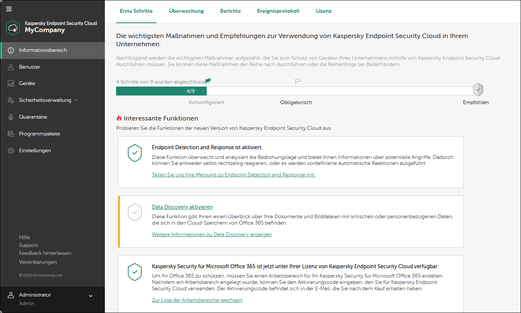Image resolution: width=521 pixels, height=313 pixels.
Task: Click the Empfohlen stage label
Action: pyautogui.click(x=476, y=102)
